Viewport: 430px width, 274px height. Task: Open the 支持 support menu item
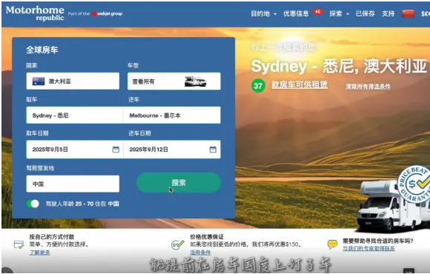388,13
